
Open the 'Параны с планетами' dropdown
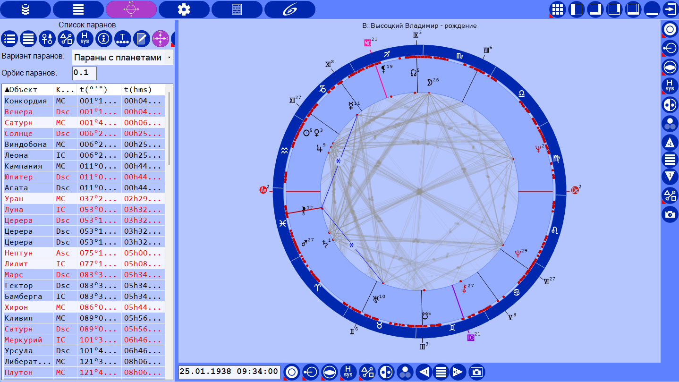tap(123, 58)
